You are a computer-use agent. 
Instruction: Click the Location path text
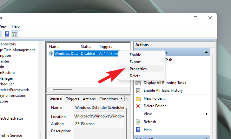pos(99,116)
